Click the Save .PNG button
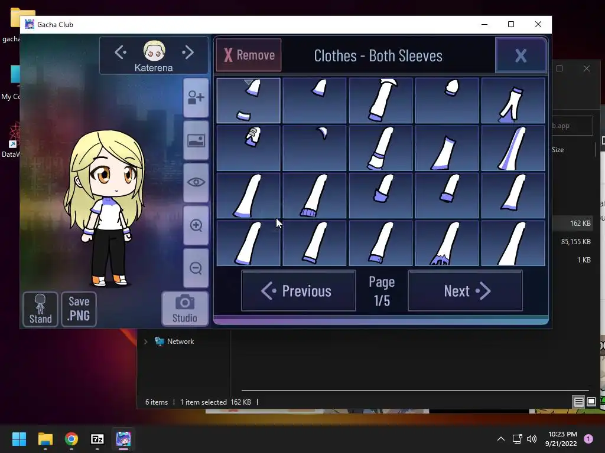The height and width of the screenshot is (453, 605). coord(79,309)
